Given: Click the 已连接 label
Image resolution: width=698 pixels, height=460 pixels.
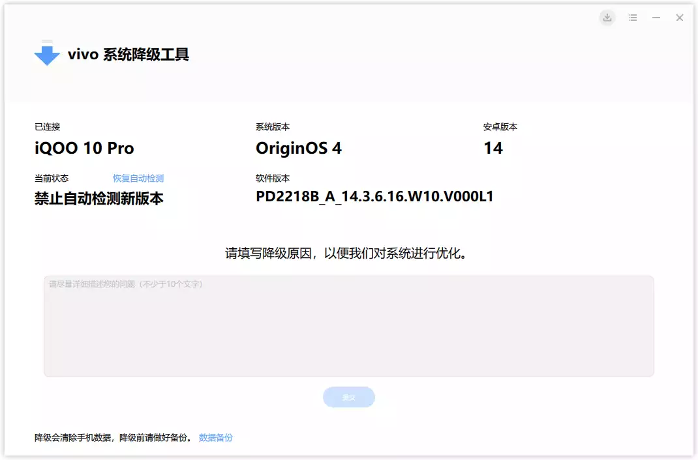Looking at the screenshot, I should coord(47,126).
